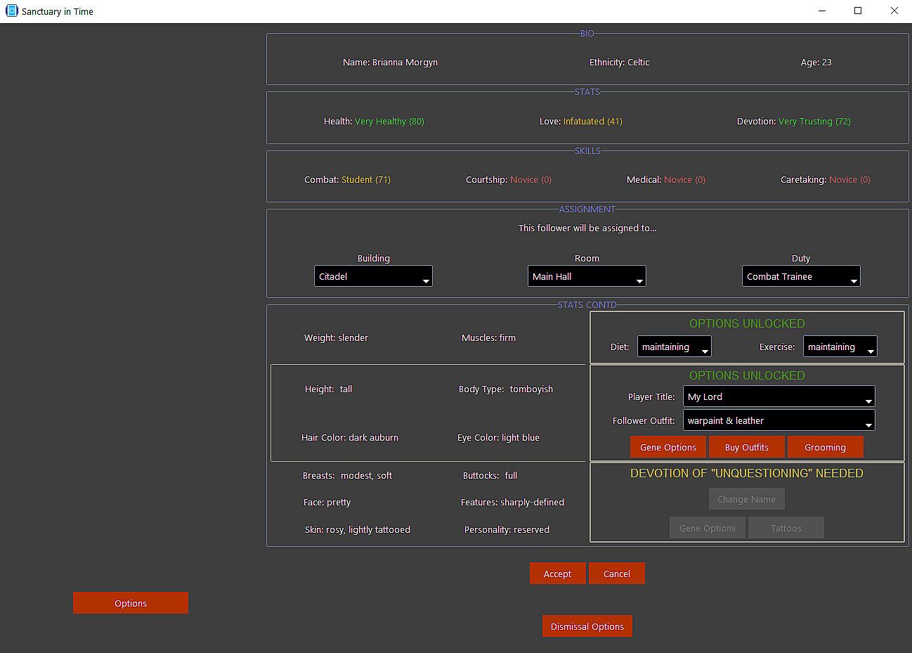The image size is (912, 653).
Task: Open the Building dropdown showing Citadel
Action: pos(373,276)
